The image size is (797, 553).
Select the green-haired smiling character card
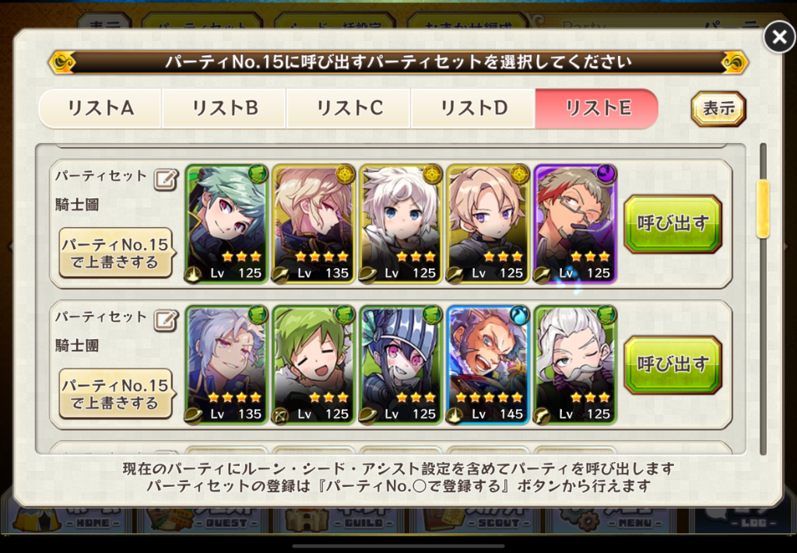click(x=314, y=365)
